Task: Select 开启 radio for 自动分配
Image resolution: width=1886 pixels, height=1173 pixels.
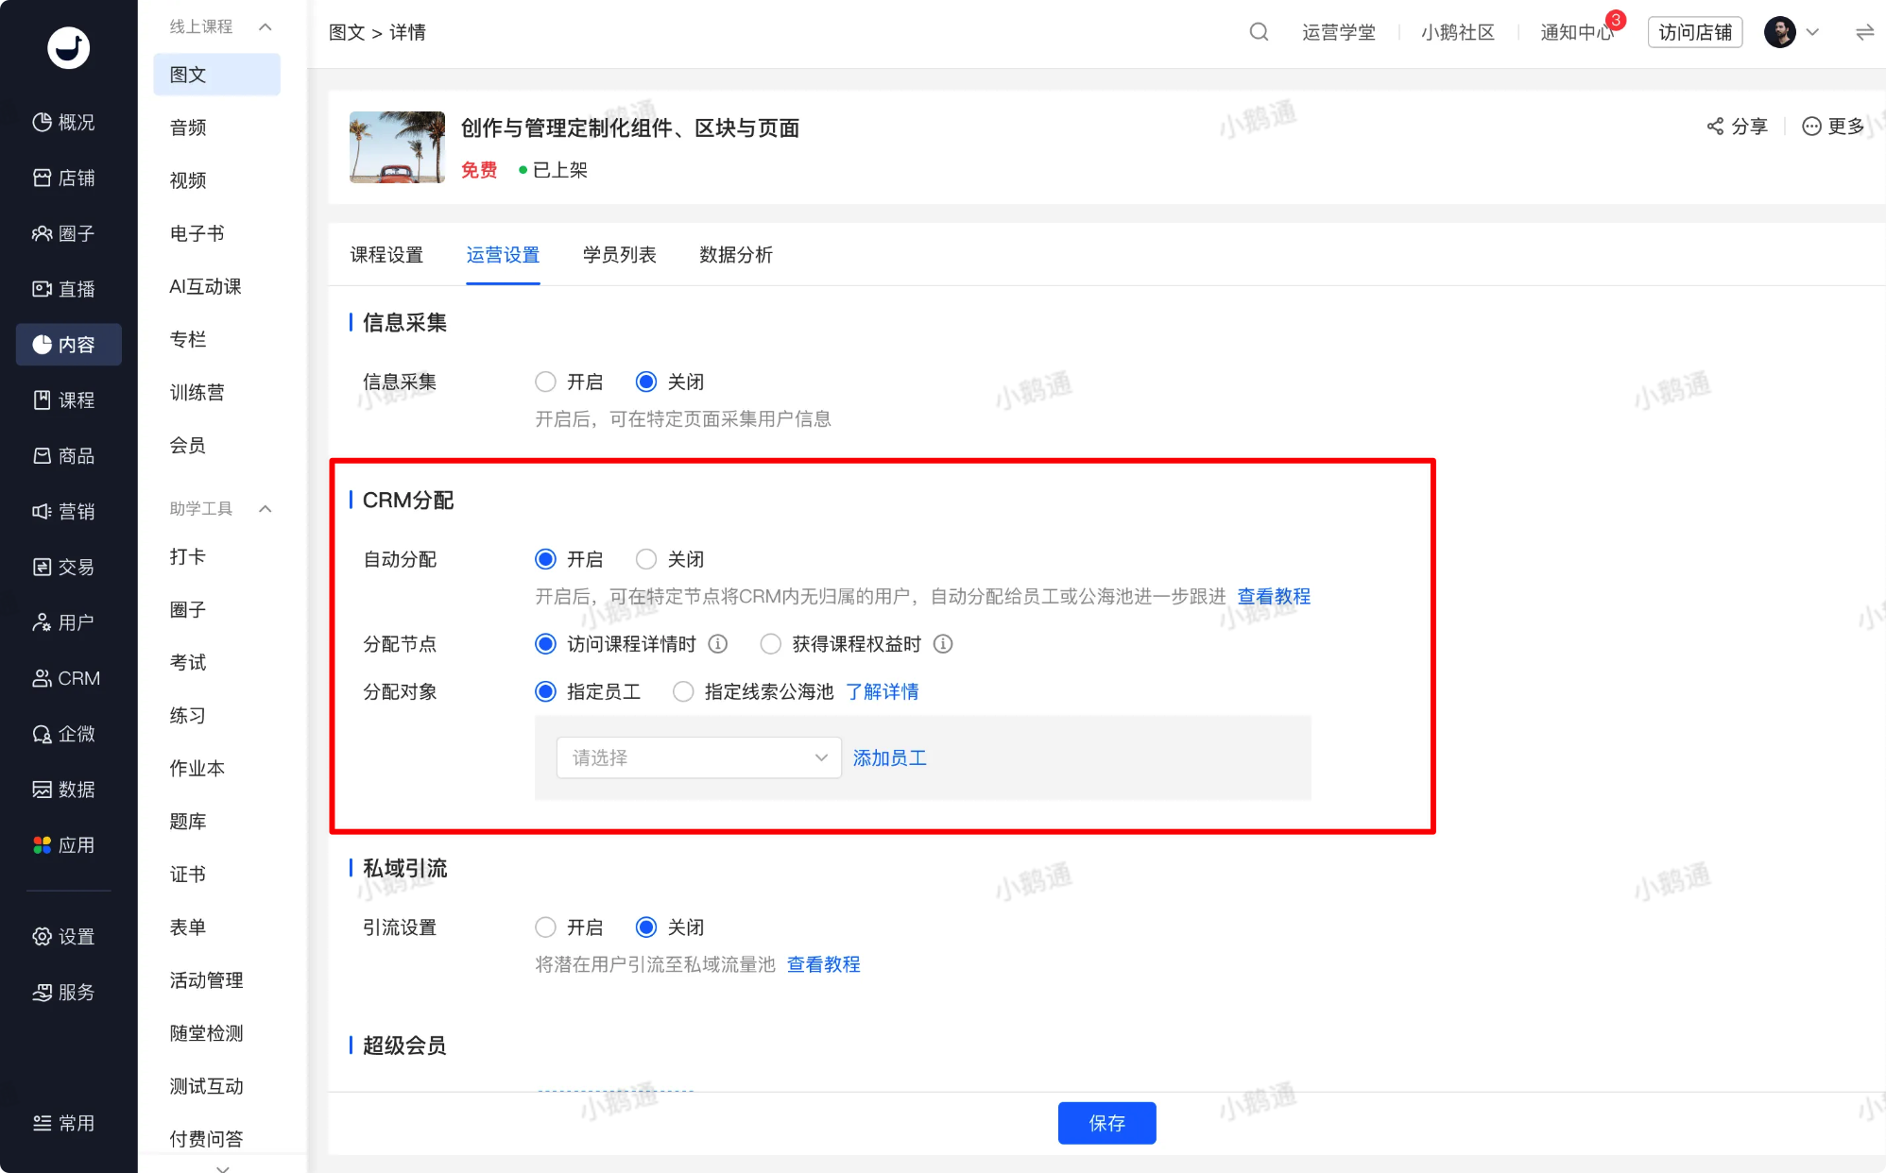Action: [x=545, y=559]
